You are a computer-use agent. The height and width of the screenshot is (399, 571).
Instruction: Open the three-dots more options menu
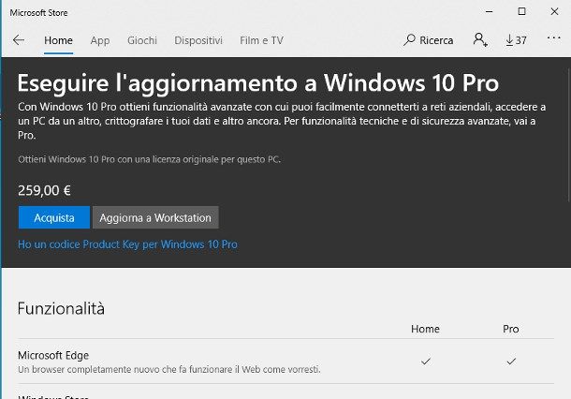(x=552, y=40)
